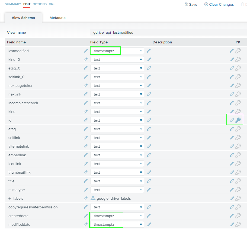Click rename pencil for embedlink field

(85, 155)
